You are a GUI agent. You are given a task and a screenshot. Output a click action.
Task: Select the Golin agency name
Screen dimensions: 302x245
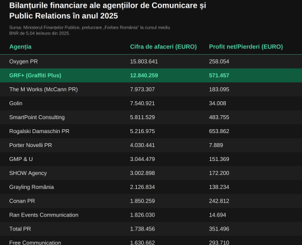(x=16, y=103)
